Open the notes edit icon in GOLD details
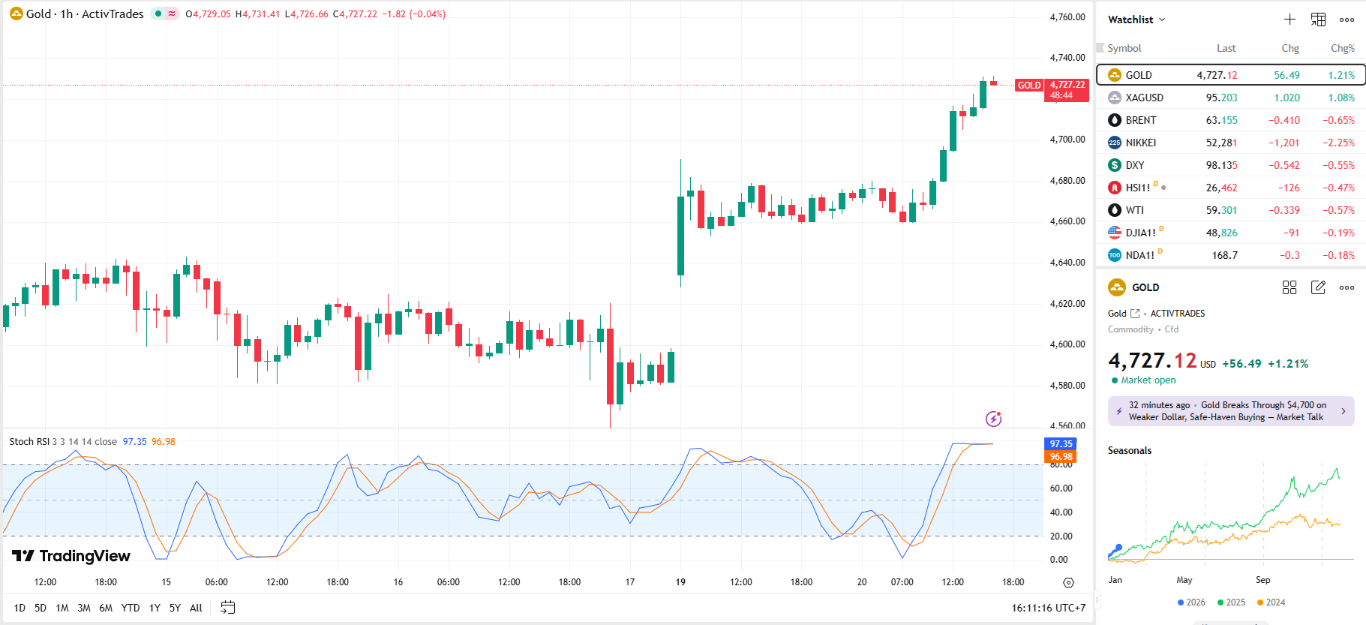Image resolution: width=1366 pixels, height=625 pixels. coord(1318,287)
